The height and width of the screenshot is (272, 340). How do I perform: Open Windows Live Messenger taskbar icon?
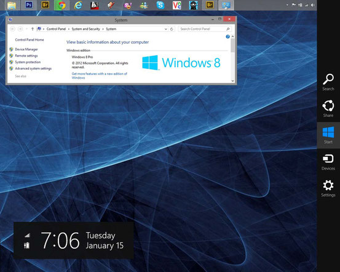point(144,5)
